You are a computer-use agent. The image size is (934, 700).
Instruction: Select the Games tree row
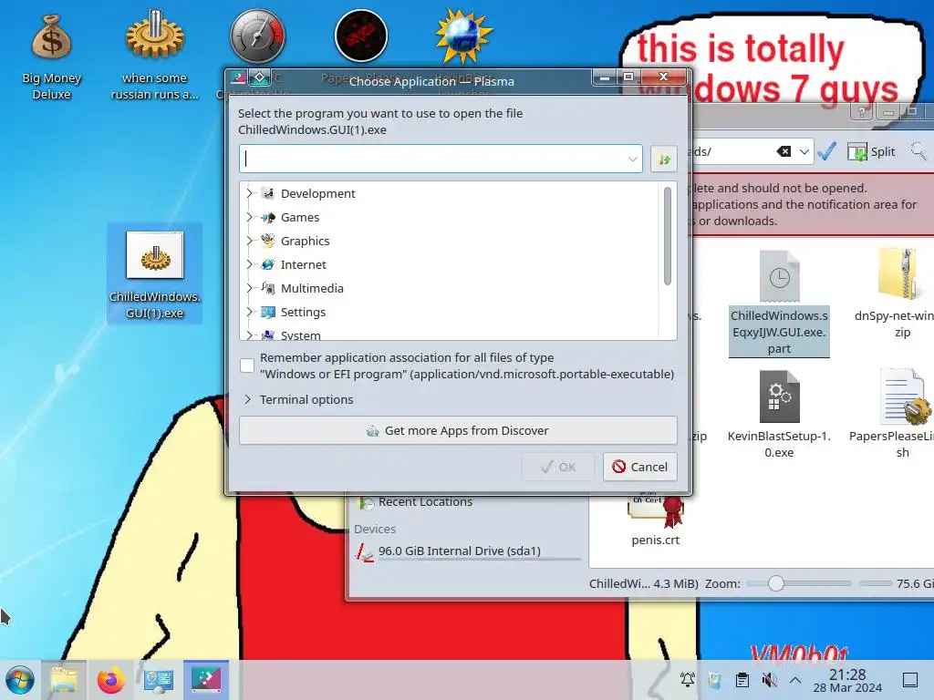(450, 217)
